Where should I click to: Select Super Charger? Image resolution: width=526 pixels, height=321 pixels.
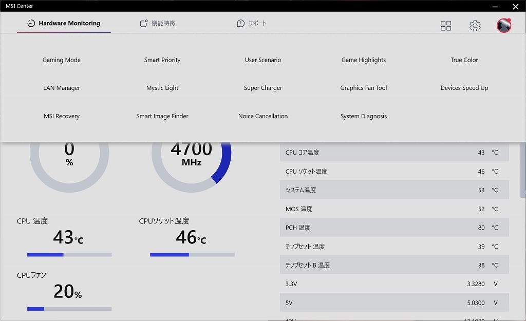(263, 88)
